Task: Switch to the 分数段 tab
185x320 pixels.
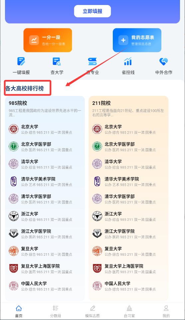Action: point(56,311)
